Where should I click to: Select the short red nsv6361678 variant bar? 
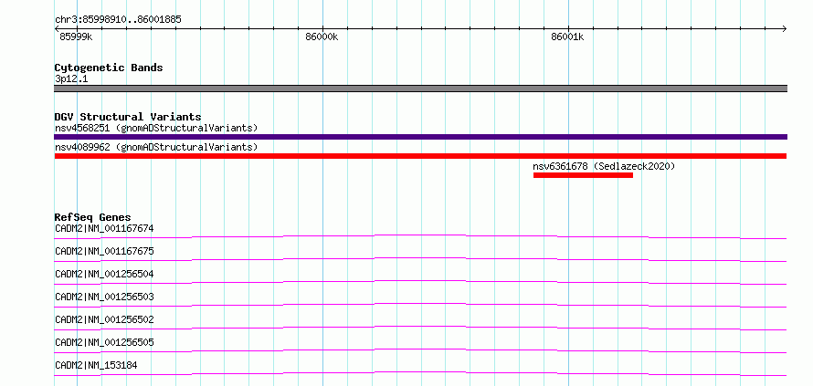tap(583, 175)
